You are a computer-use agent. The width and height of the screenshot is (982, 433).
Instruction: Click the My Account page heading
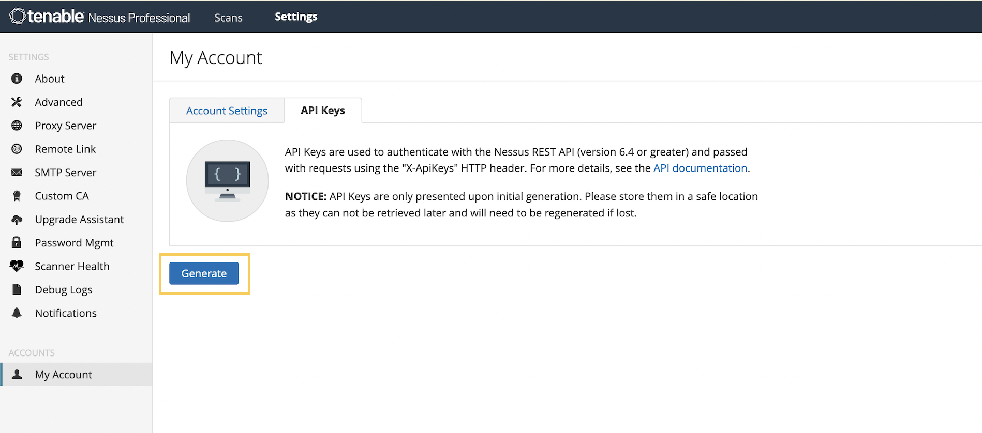[216, 58]
